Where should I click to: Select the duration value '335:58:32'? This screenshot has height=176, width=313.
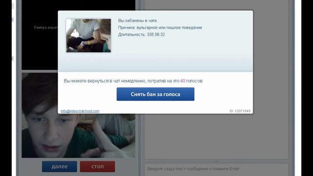(156, 35)
